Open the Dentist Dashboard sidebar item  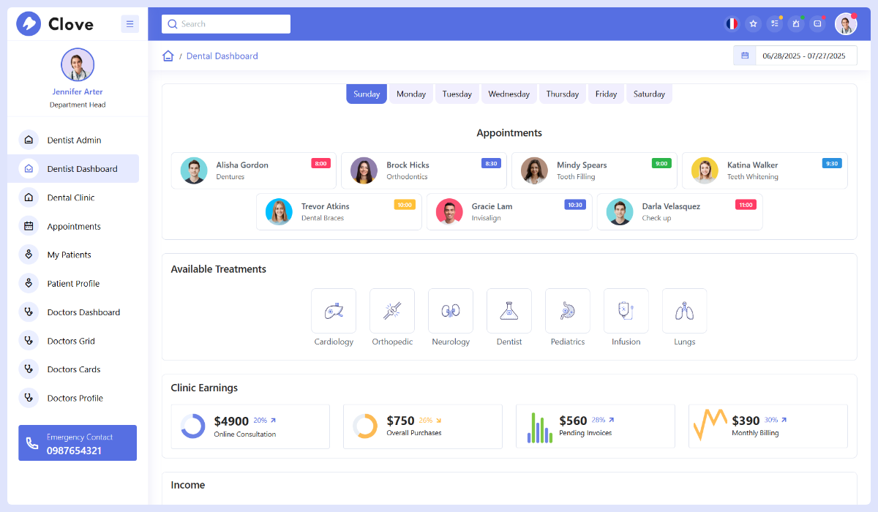(x=83, y=168)
